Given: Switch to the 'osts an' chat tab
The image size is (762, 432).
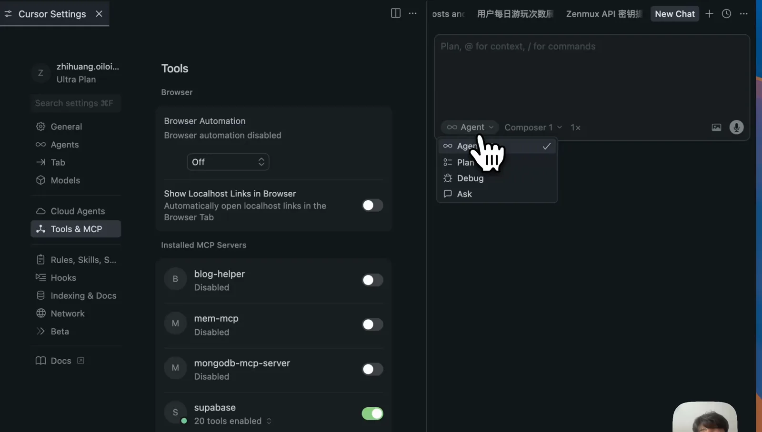Looking at the screenshot, I should click(448, 14).
